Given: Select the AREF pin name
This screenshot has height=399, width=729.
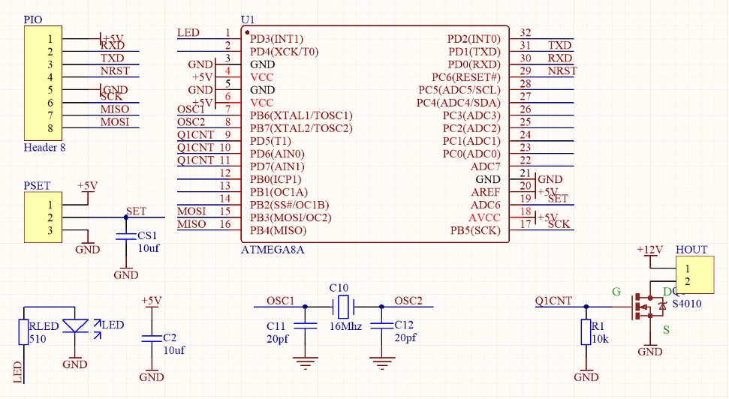Looking at the screenshot, I should (486, 192).
